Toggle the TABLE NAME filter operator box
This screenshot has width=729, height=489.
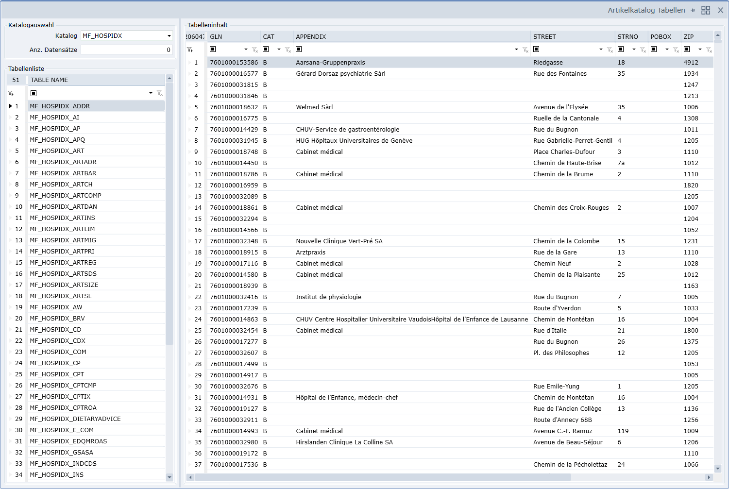click(34, 93)
